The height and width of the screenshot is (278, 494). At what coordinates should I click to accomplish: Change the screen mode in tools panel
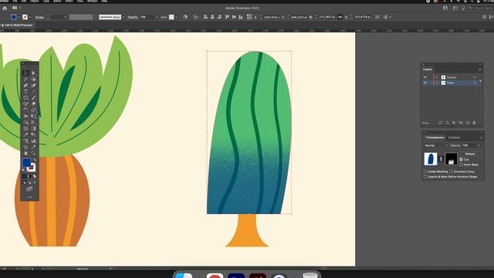coord(29,189)
